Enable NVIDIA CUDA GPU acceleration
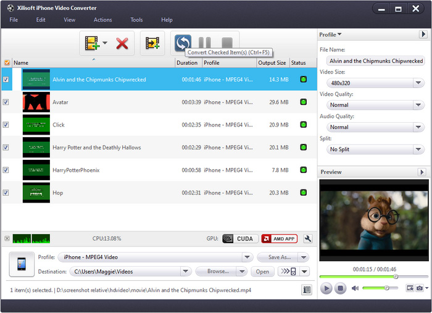Viewport: 432px width, 313px height. coord(239,239)
